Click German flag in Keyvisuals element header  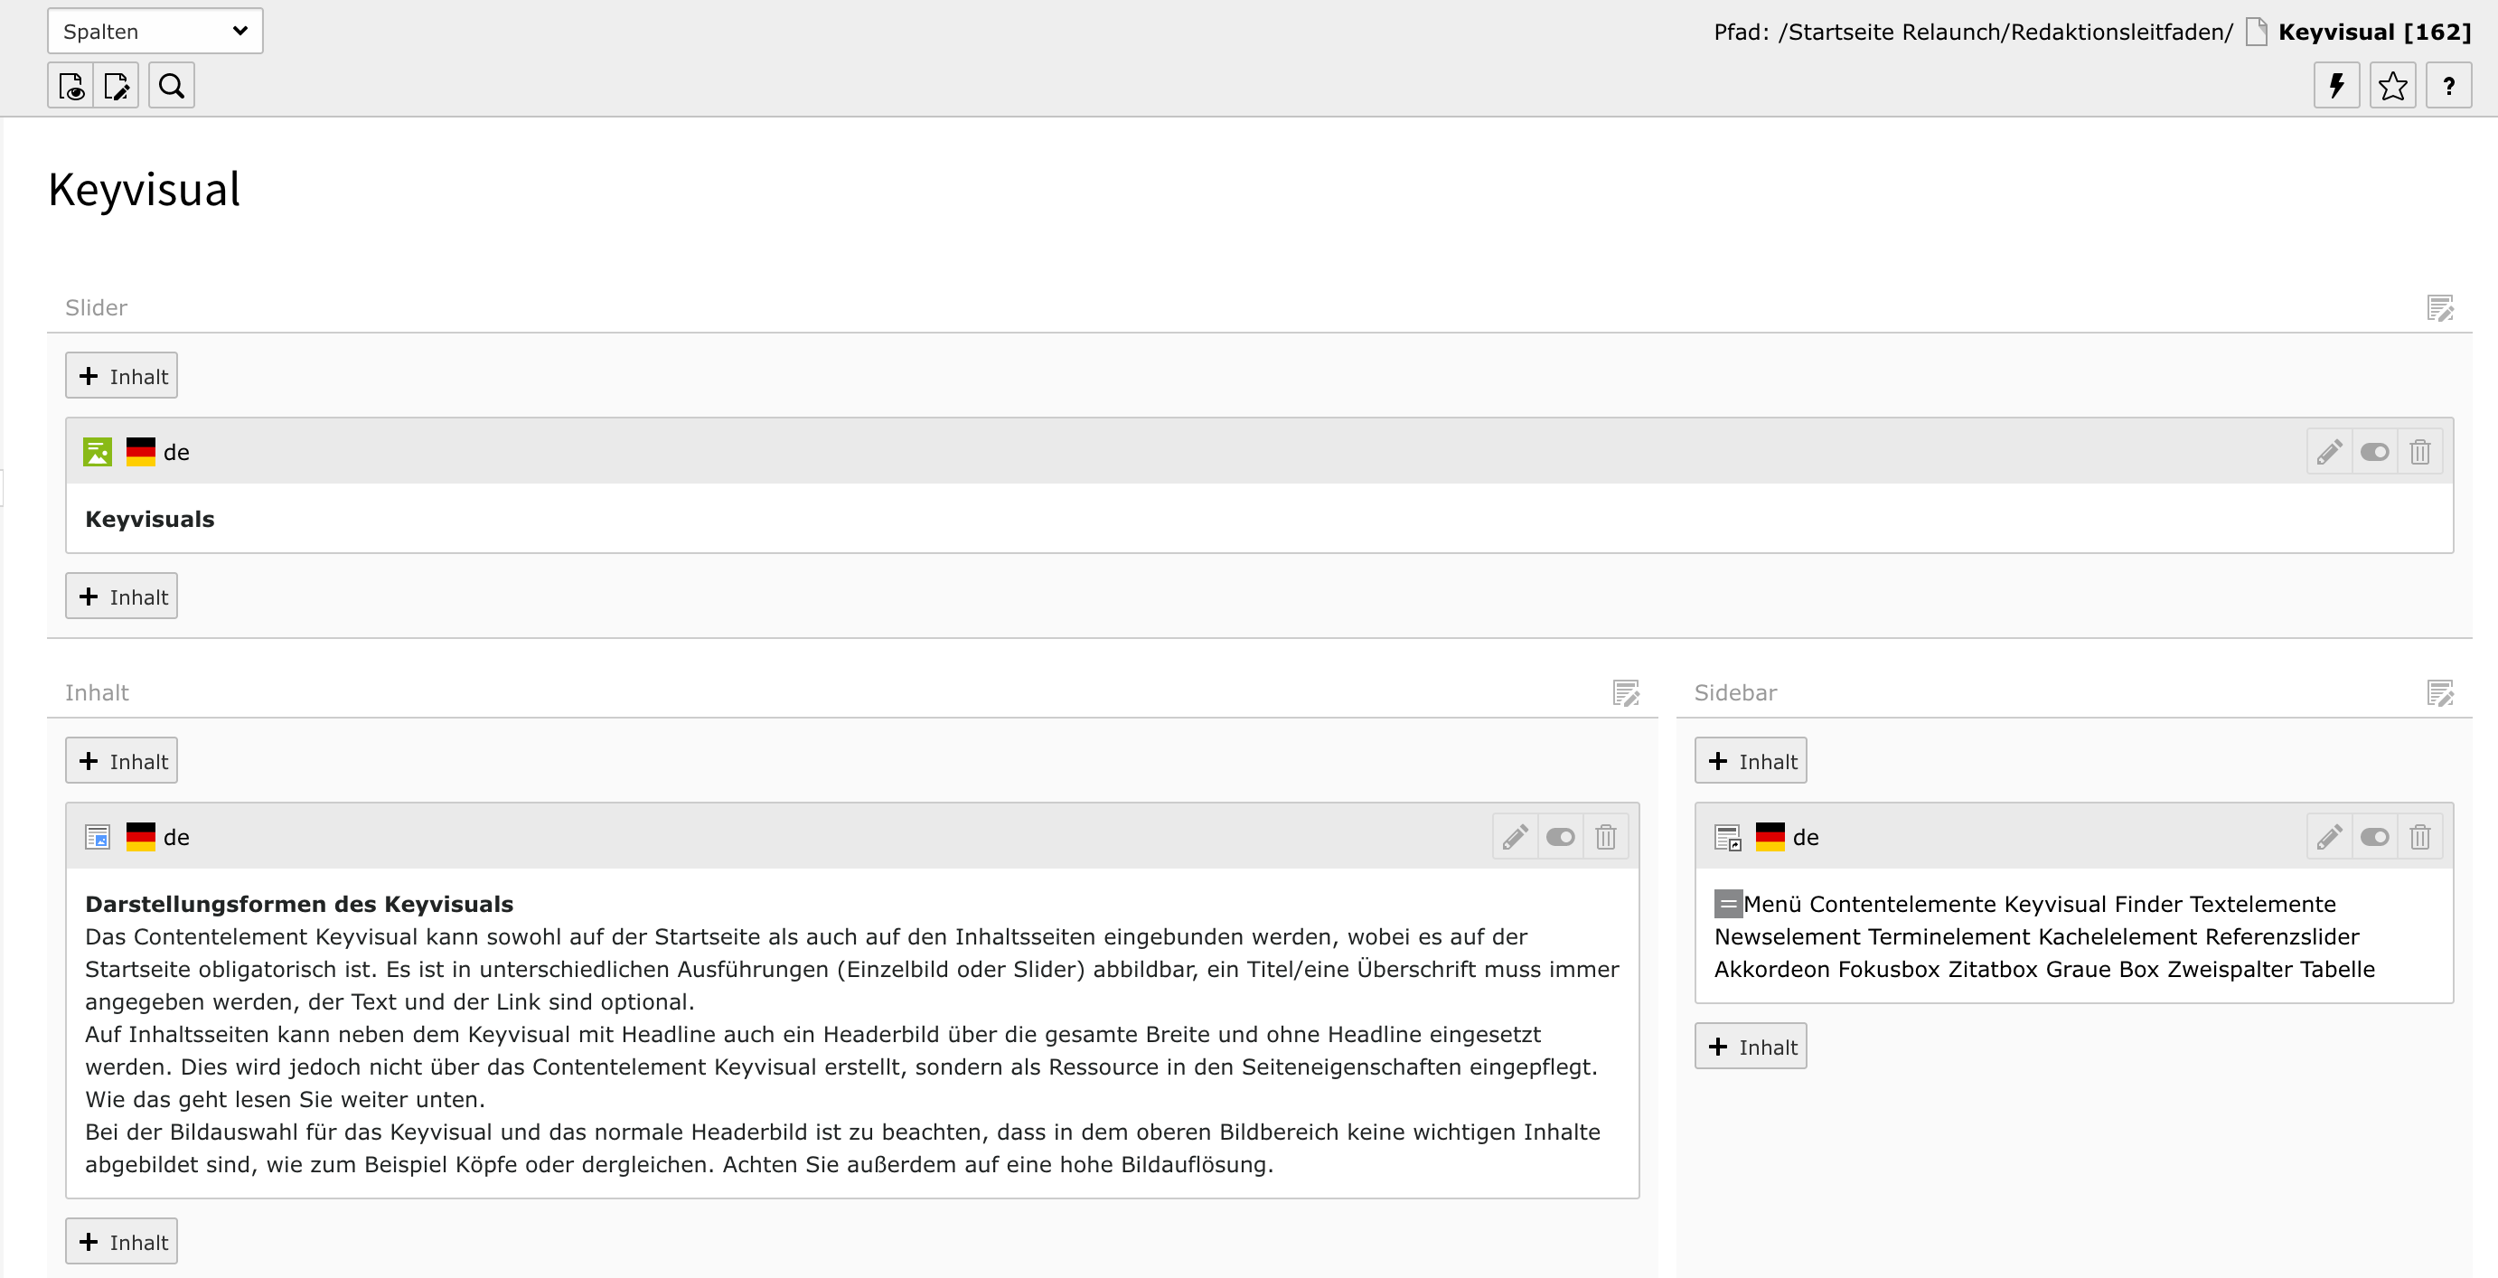pyautogui.click(x=141, y=452)
